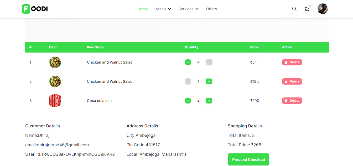The image size is (353, 166).
Task: Click the salad image in the first row
Action: [55, 62]
